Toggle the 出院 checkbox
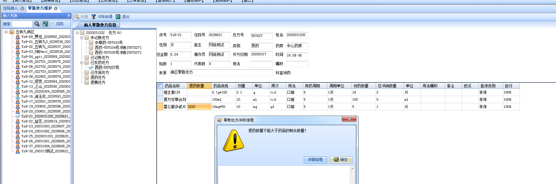This screenshot has width=556, height=184. pos(52,24)
